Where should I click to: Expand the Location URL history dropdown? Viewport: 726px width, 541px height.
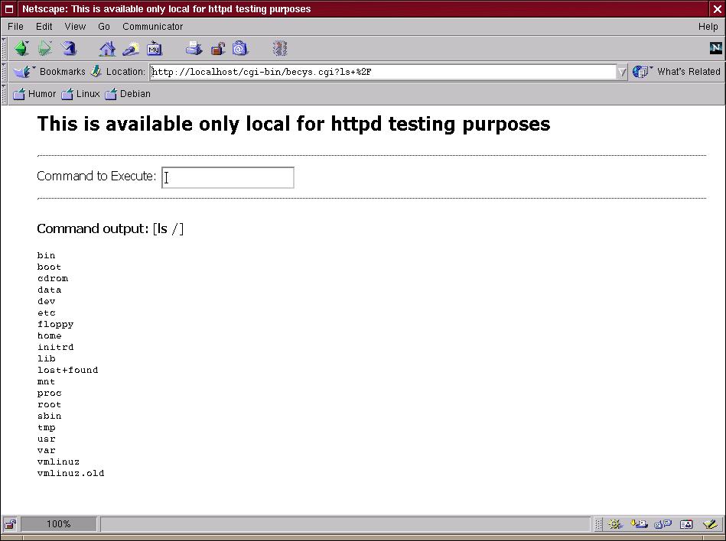621,72
